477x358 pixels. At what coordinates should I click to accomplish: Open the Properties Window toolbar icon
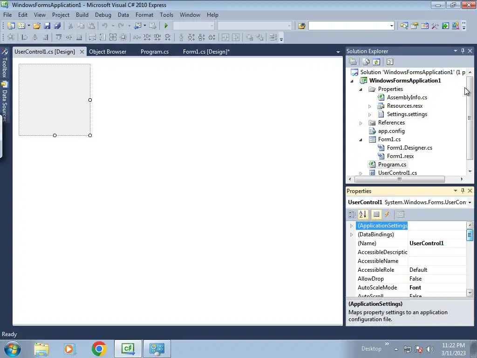(414, 26)
